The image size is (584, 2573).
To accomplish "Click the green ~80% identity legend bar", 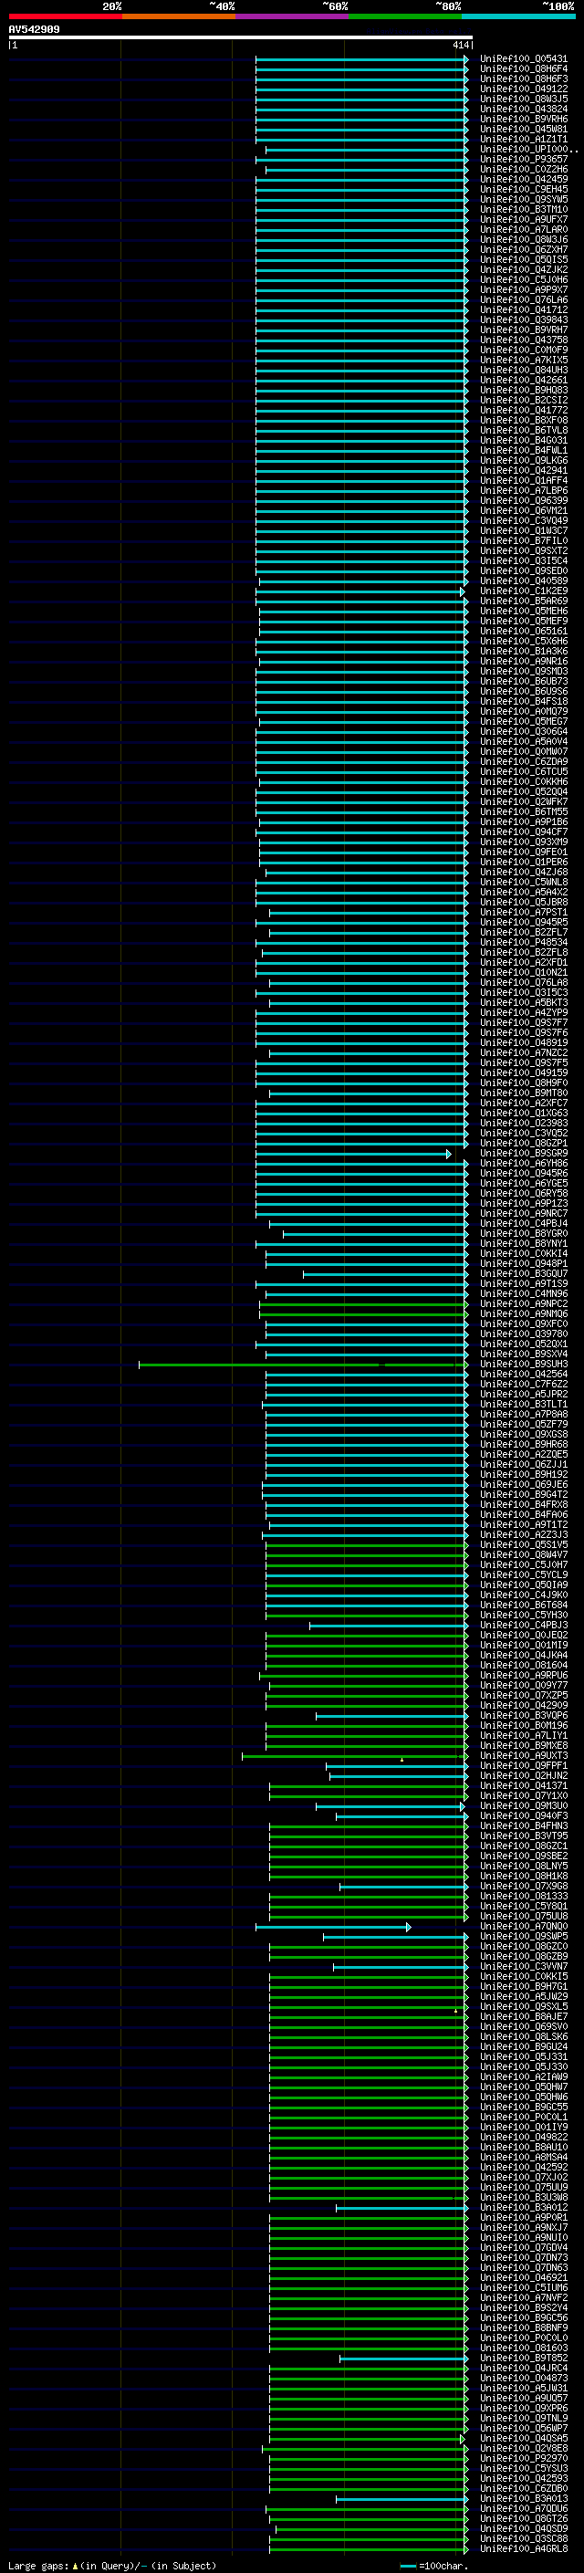I will pyautogui.click(x=404, y=16).
